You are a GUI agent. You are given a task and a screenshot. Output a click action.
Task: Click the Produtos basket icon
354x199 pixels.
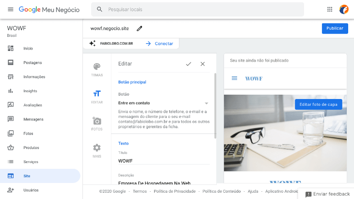click(11, 148)
